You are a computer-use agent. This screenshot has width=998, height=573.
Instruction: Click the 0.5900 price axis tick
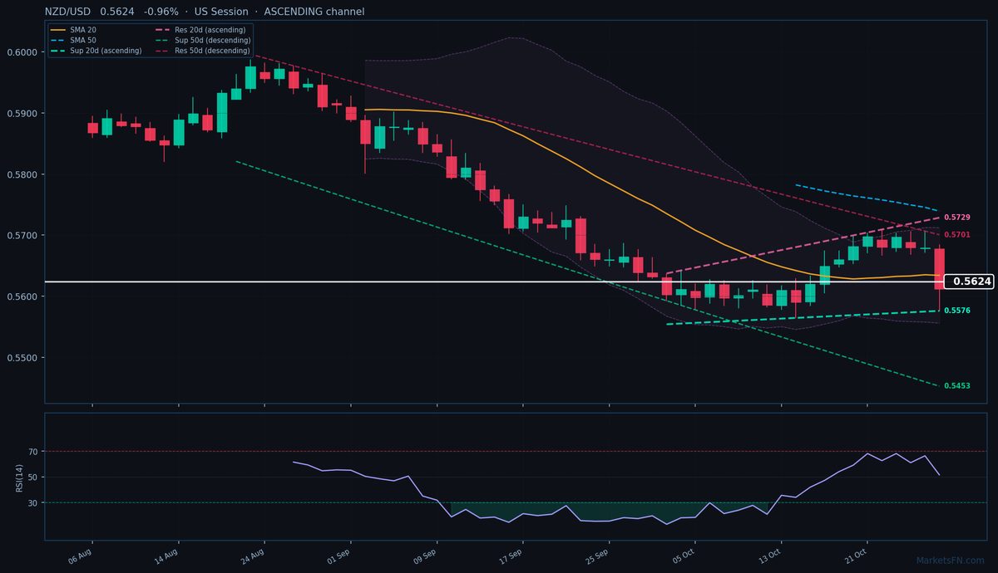click(x=24, y=114)
